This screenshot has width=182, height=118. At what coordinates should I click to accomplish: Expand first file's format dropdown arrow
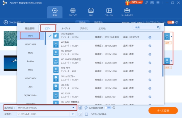pyautogui.click(x=171, y=36)
